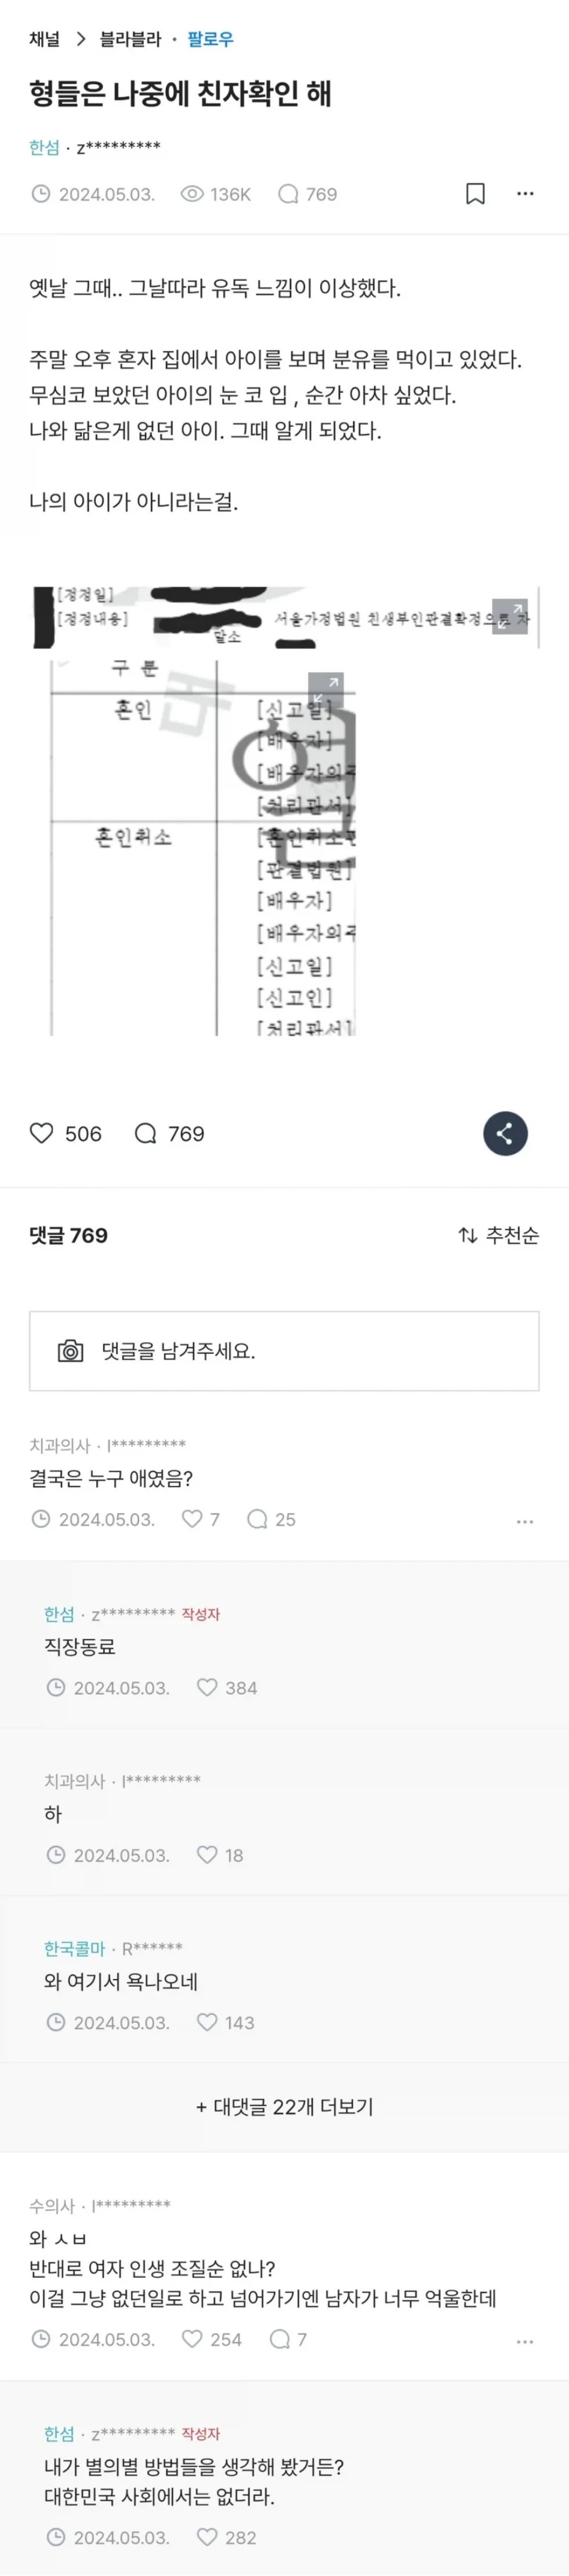Open the 블라블라 channel
The image size is (569, 2576).
click(130, 39)
